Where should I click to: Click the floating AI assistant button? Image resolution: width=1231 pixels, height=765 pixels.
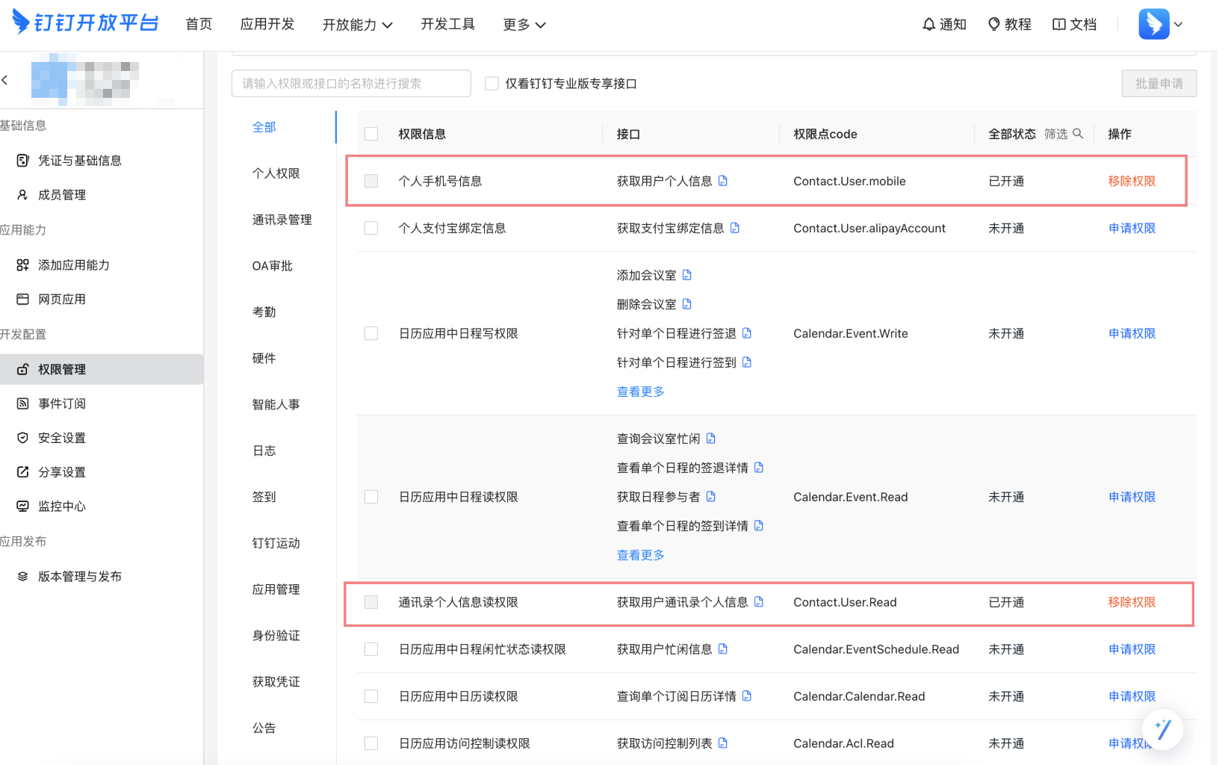[x=1162, y=728]
